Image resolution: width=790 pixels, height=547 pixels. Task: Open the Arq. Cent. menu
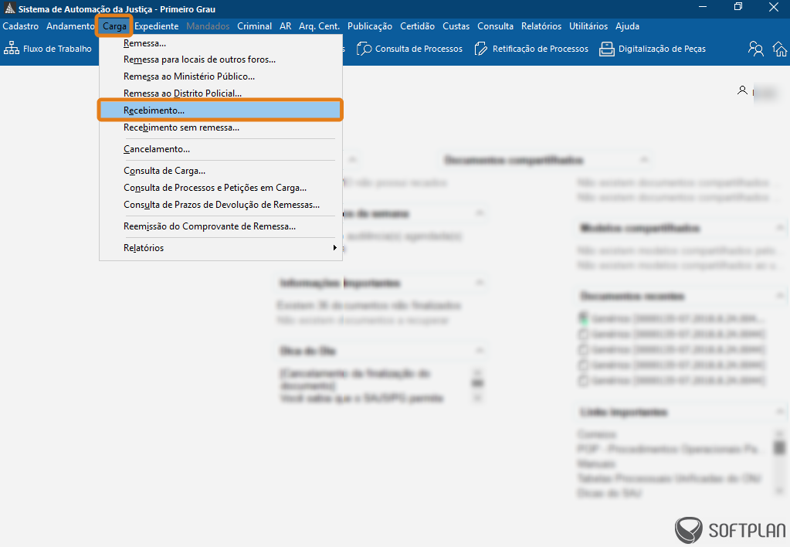[319, 25]
